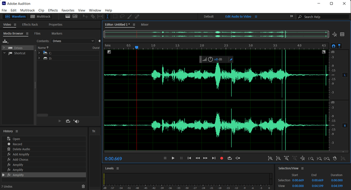Click Zoom In Amplitude icon

click(x=270, y=158)
